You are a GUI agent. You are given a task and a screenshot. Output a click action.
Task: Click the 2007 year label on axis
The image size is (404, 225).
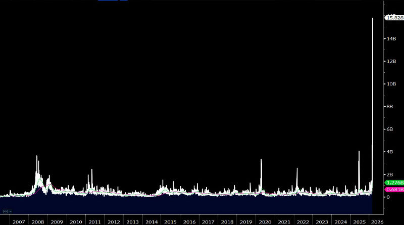pos(19,222)
